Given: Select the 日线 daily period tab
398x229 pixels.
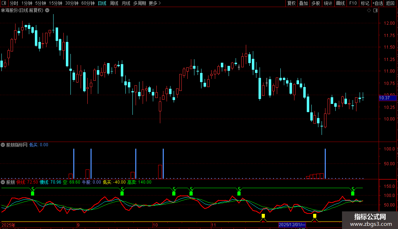Looking at the screenshot, I should click(102, 3).
